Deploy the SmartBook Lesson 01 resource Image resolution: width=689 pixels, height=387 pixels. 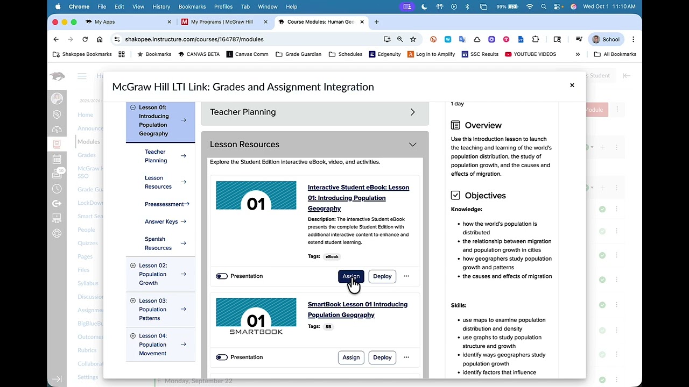pyautogui.click(x=382, y=357)
